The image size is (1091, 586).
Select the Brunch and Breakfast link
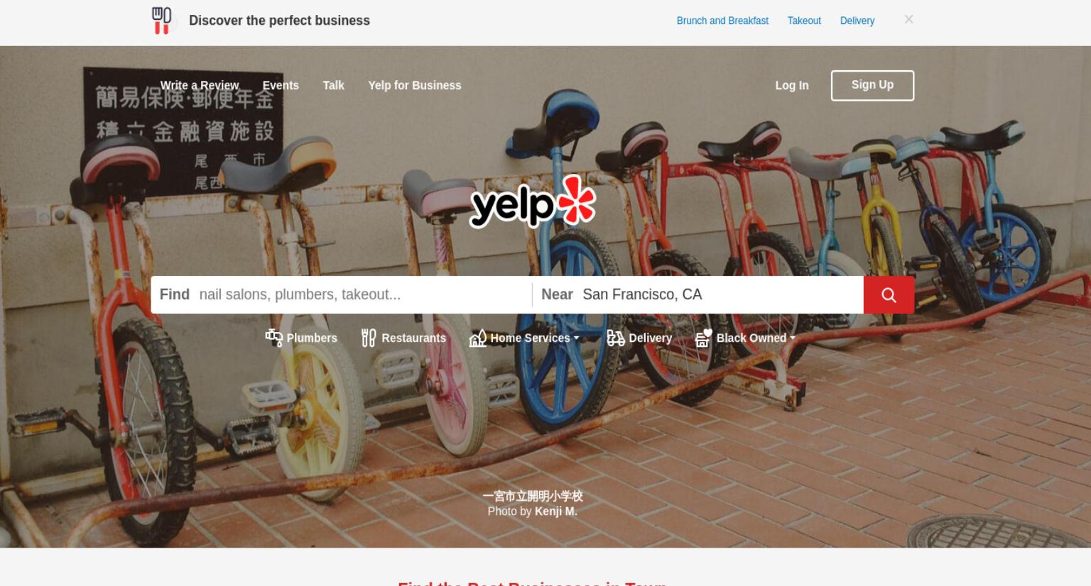[x=722, y=21]
